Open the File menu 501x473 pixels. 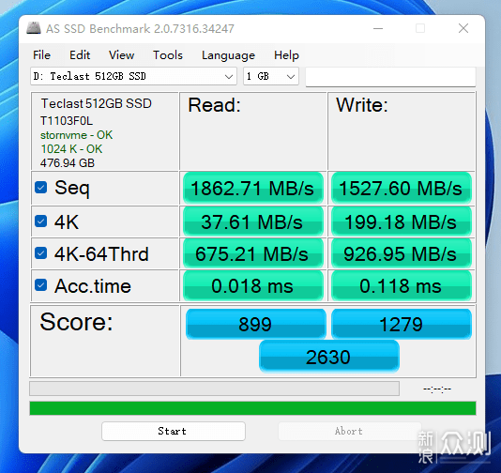click(42, 55)
